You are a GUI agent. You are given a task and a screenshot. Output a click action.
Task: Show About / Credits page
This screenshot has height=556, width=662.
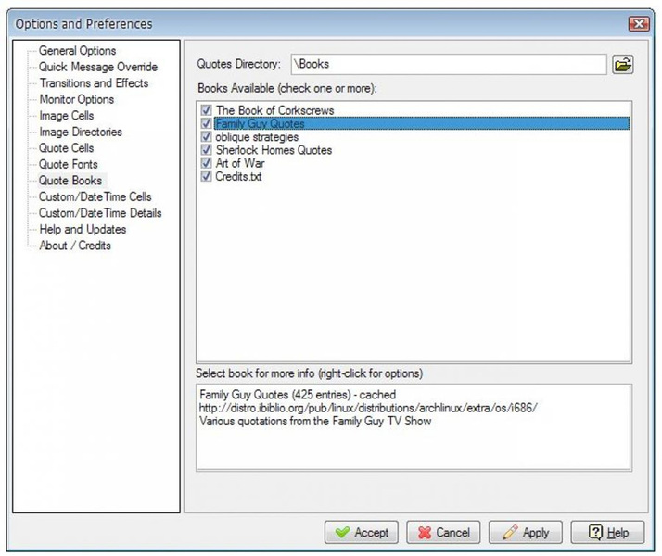pos(75,246)
